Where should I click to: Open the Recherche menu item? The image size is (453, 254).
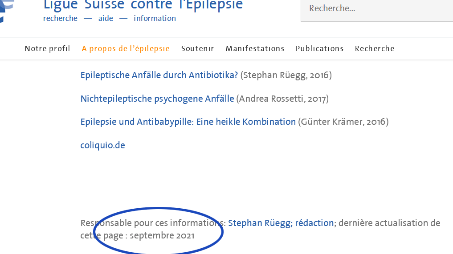pos(375,48)
